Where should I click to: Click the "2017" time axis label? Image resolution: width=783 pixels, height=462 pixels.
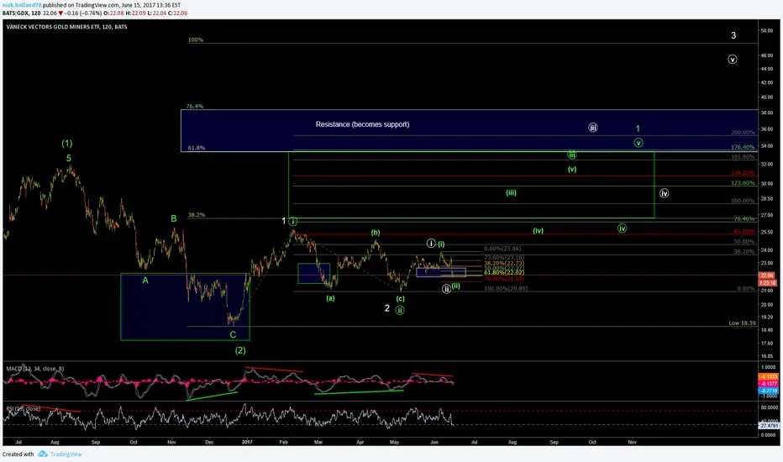247,442
